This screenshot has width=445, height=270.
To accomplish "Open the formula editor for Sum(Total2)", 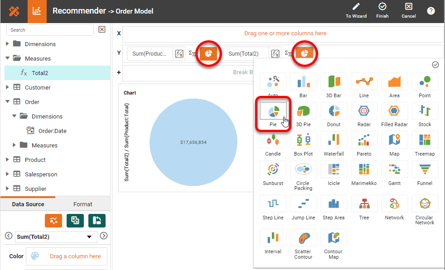I will tap(276, 52).
